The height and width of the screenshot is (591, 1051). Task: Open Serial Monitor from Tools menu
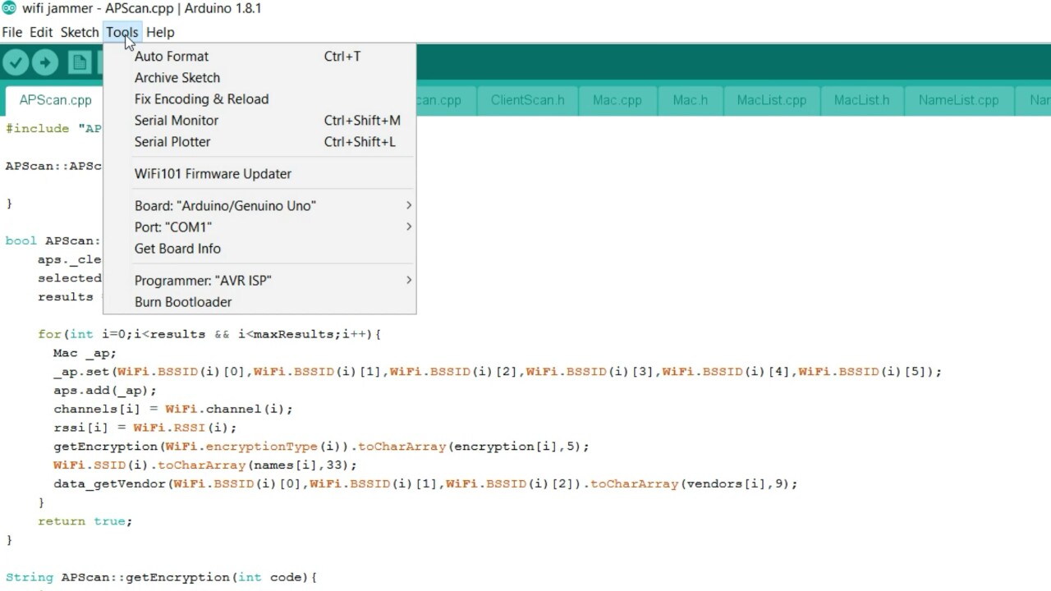tap(259, 120)
